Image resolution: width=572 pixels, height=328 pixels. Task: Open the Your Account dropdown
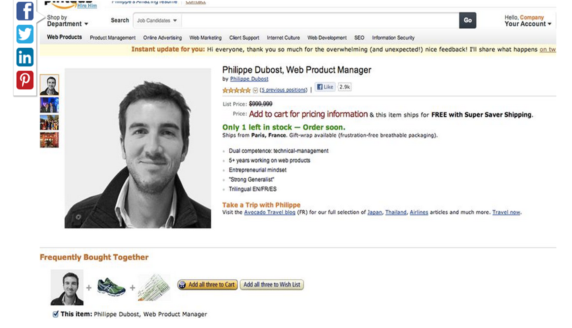[528, 24]
